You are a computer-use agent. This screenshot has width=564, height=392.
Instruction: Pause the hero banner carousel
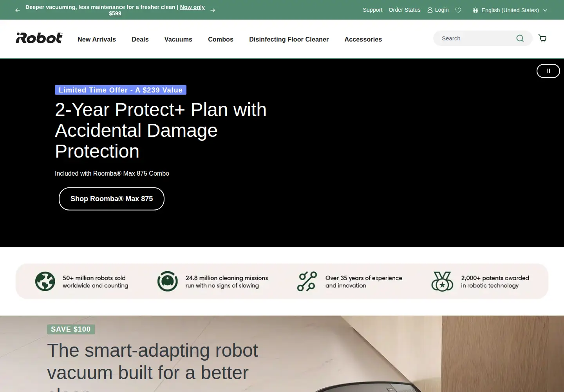pyautogui.click(x=548, y=71)
